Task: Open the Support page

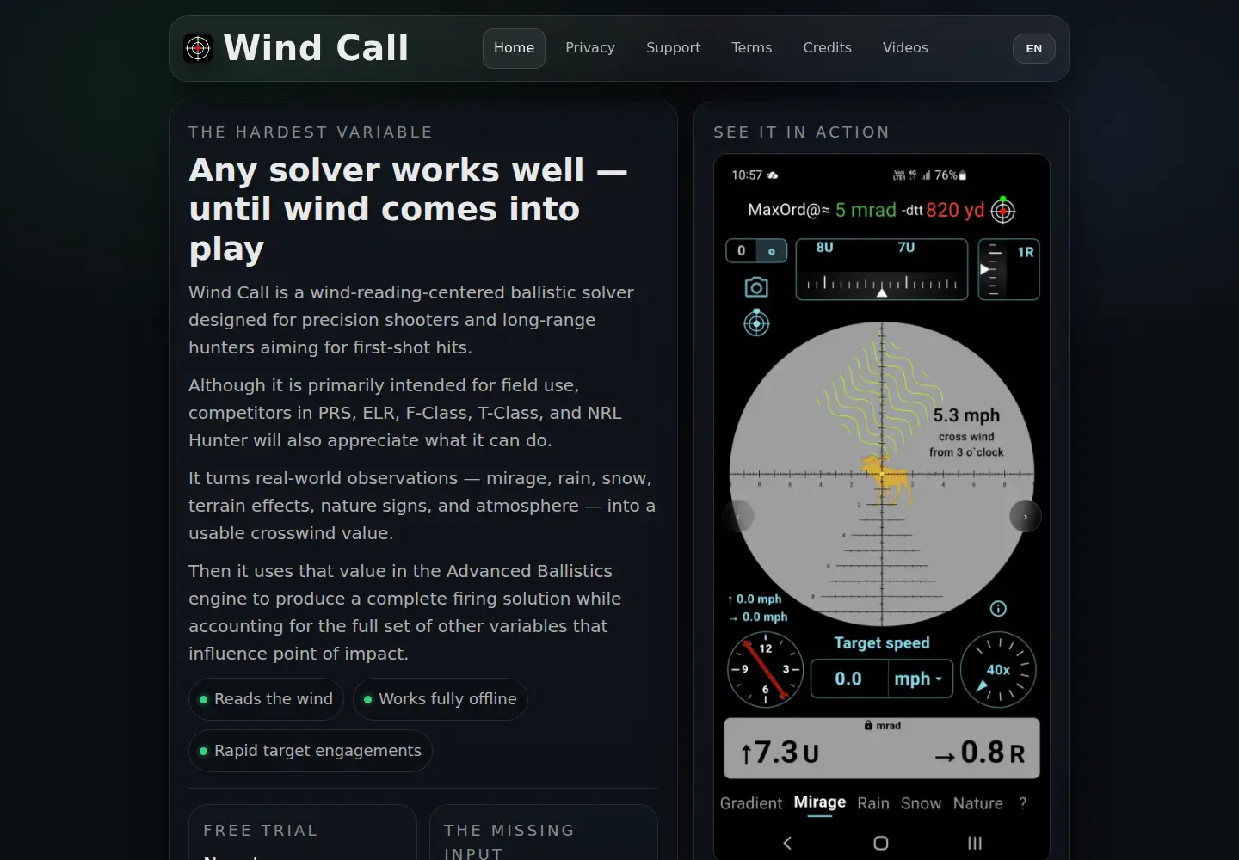Action: point(674,48)
